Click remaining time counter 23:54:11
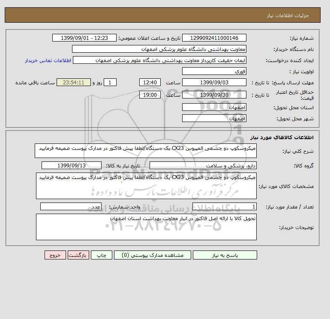 [74, 83]
